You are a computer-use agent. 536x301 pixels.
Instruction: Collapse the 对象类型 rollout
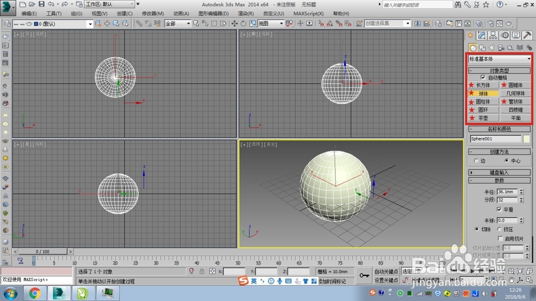click(x=499, y=70)
